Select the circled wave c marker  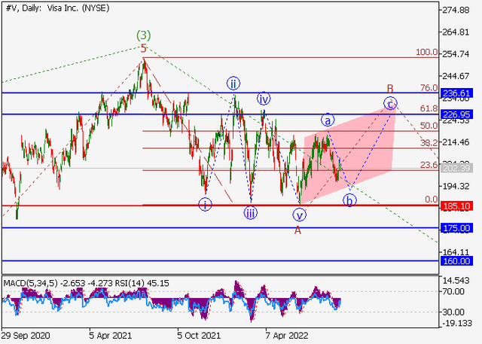(x=390, y=103)
